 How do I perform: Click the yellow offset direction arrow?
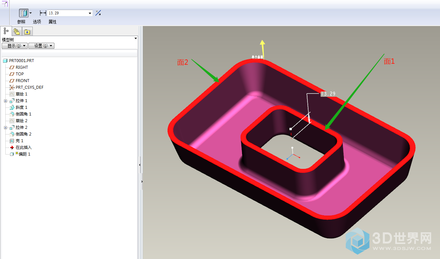coord(263,49)
